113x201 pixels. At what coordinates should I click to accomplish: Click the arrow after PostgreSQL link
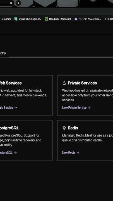[x=15, y=152]
